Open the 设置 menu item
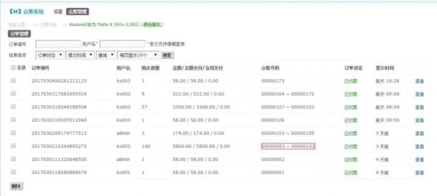The width and height of the screenshot is (437, 196). point(58,11)
